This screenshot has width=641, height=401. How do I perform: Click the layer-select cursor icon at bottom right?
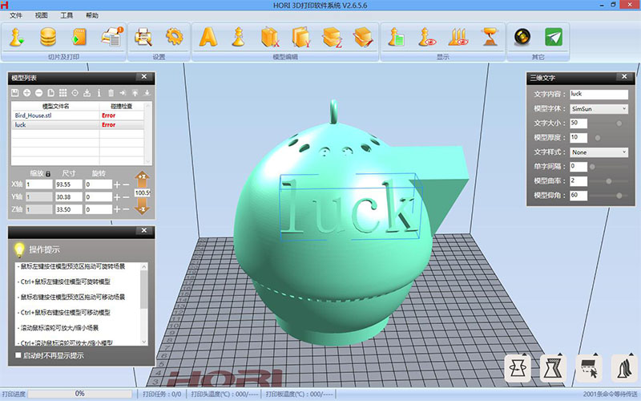tap(589, 368)
